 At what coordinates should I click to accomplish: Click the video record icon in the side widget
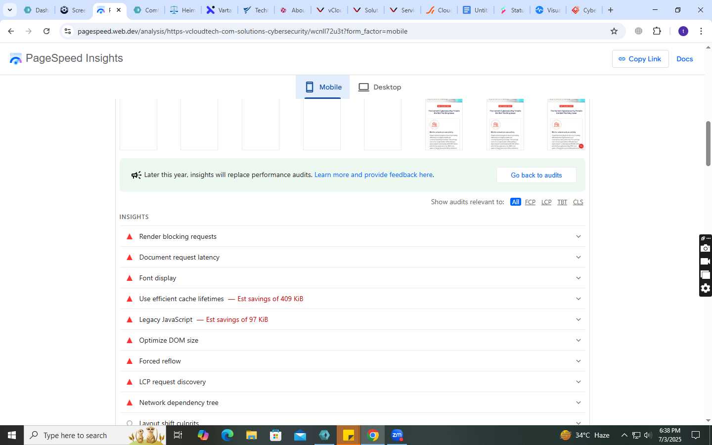point(706,262)
